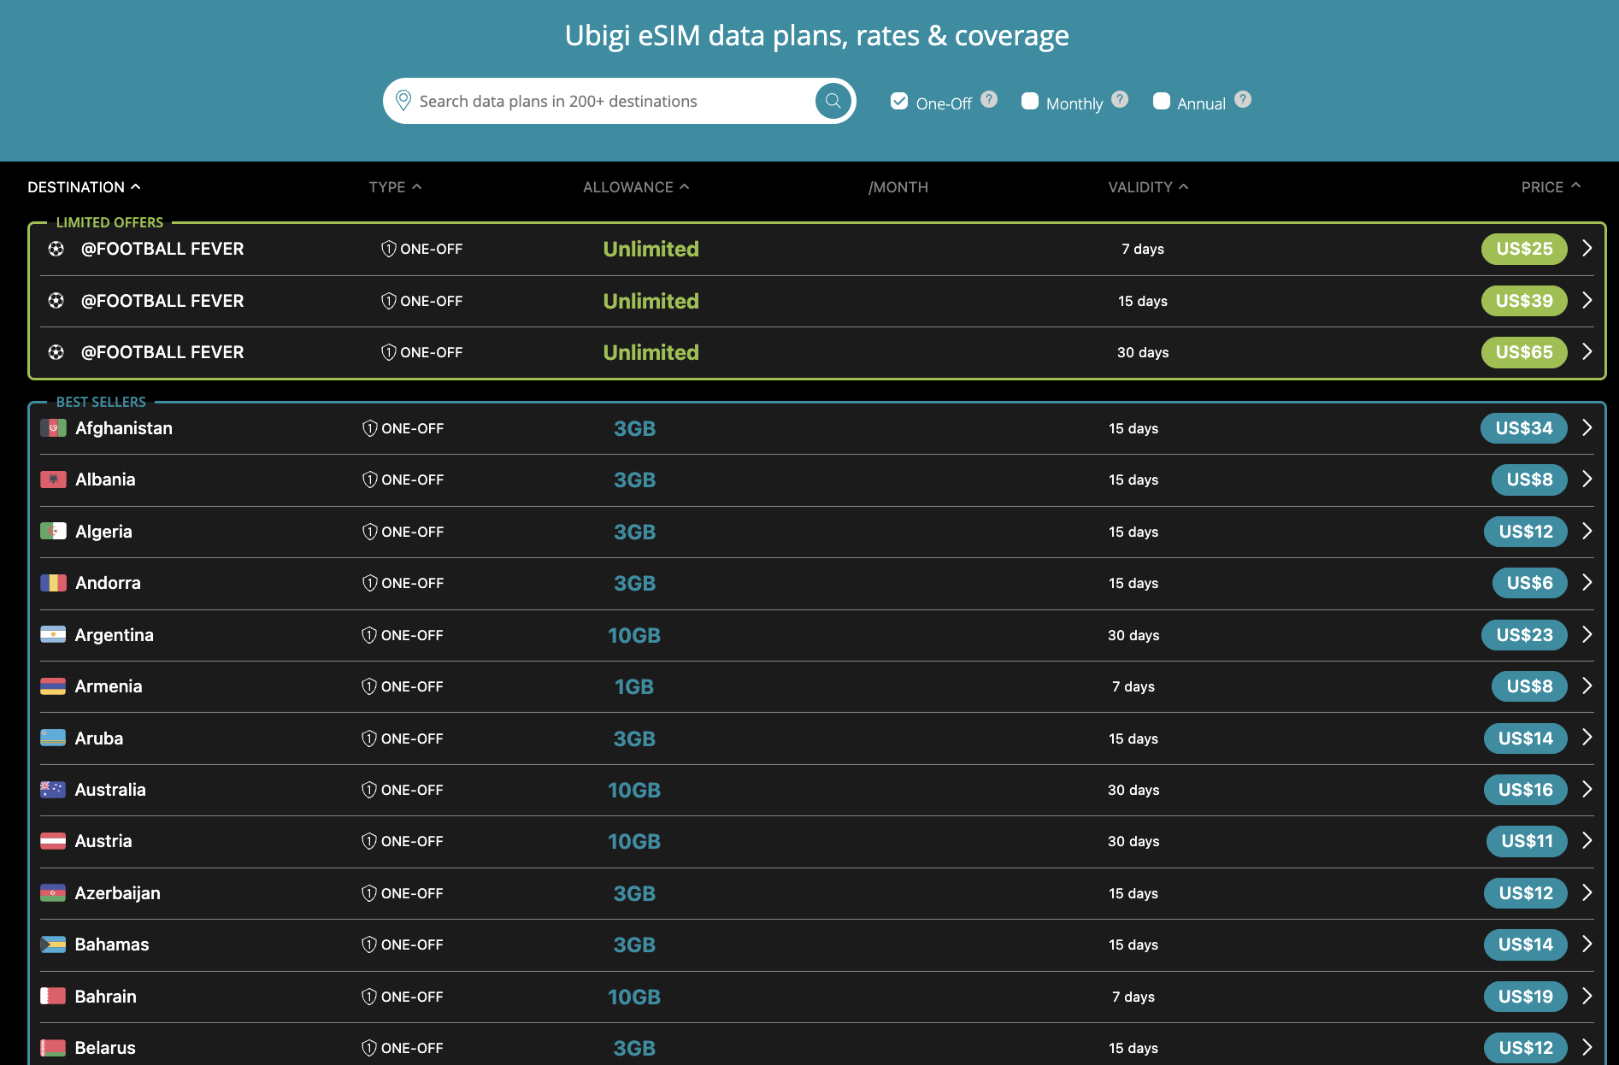The width and height of the screenshot is (1619, 1065).
Task: Click the Argentina flag icon
Action: (x=53, y=635)
